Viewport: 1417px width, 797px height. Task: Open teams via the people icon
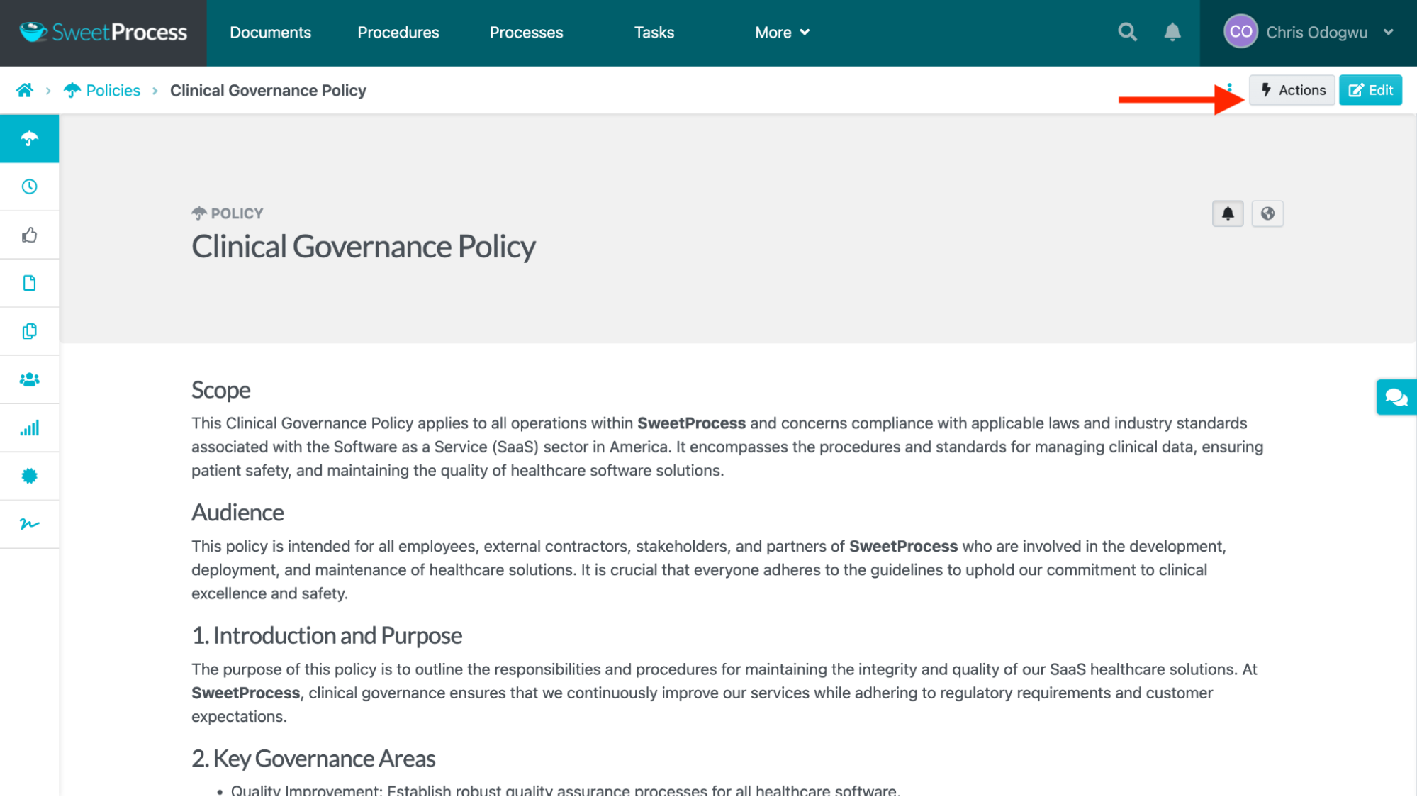tap(29, 379)
